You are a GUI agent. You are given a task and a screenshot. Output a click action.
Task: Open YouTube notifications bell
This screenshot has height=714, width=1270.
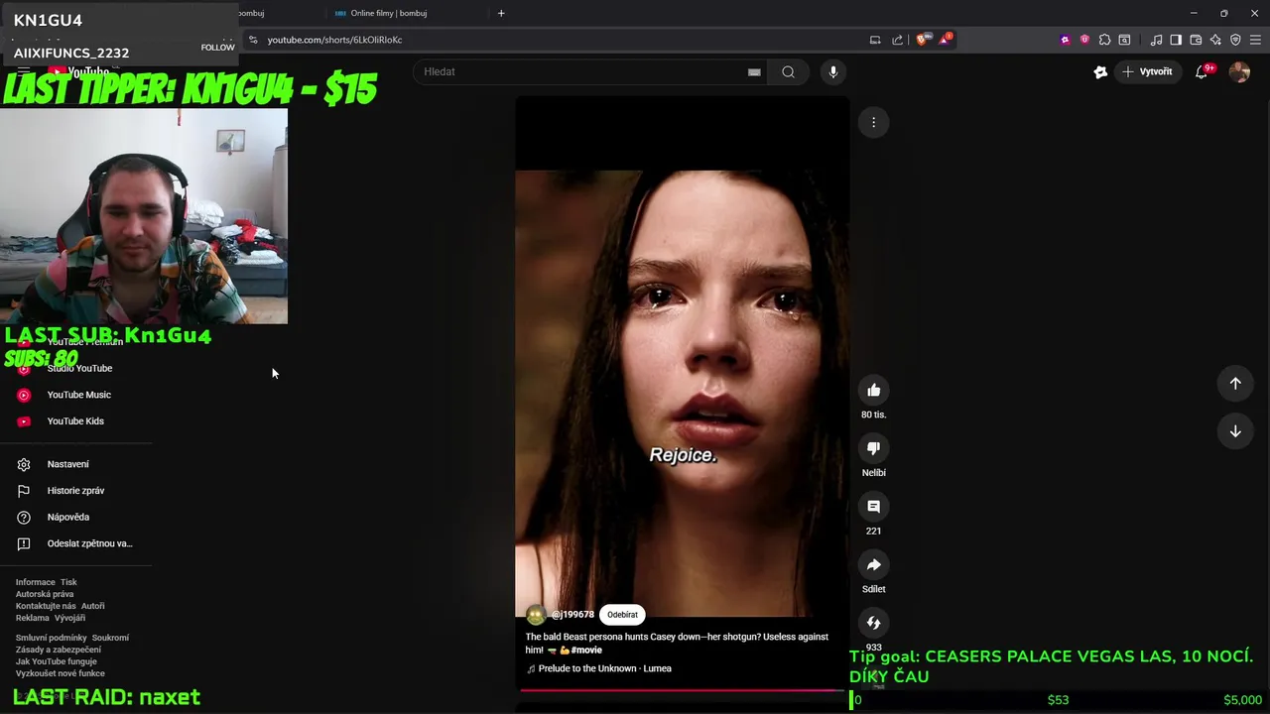[1202, 71]
